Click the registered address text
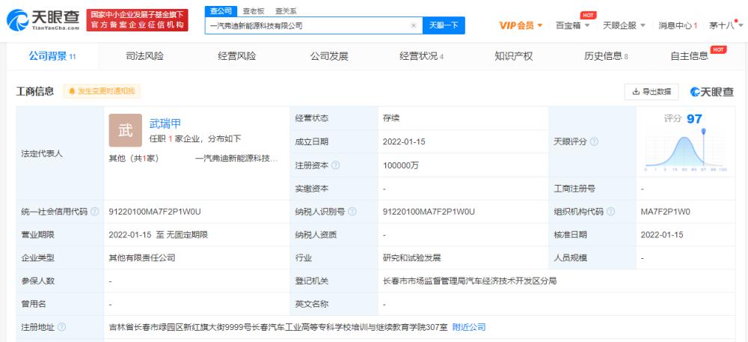The height and width of the screenshot is (342, 748). [278, 327]
